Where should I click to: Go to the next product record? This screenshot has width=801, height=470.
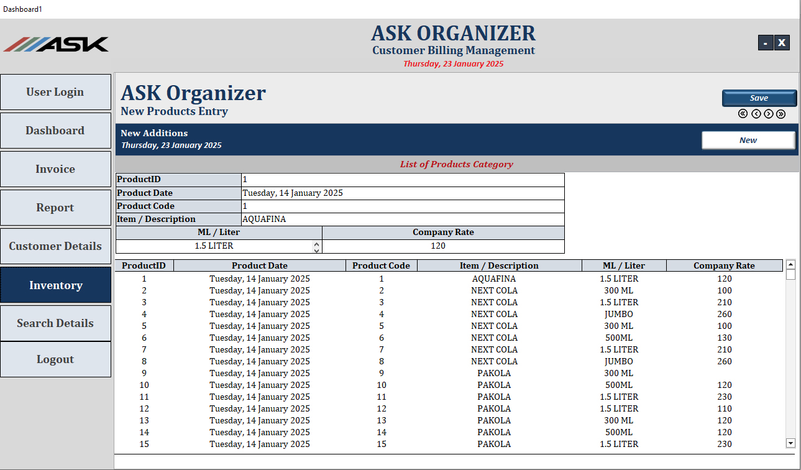(769, 114)
